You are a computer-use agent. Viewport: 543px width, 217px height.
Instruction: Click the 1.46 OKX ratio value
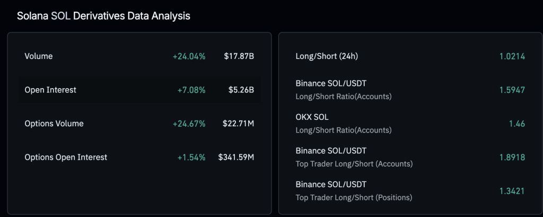coord(516,124)
